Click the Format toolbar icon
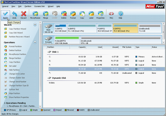Screen dimensions: 166x116 pos(73,15)
